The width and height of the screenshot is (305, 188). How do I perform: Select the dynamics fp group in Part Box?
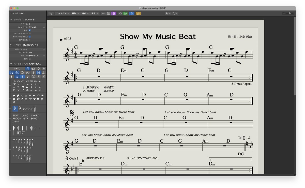pyautogui.click(x=44, y=69)
